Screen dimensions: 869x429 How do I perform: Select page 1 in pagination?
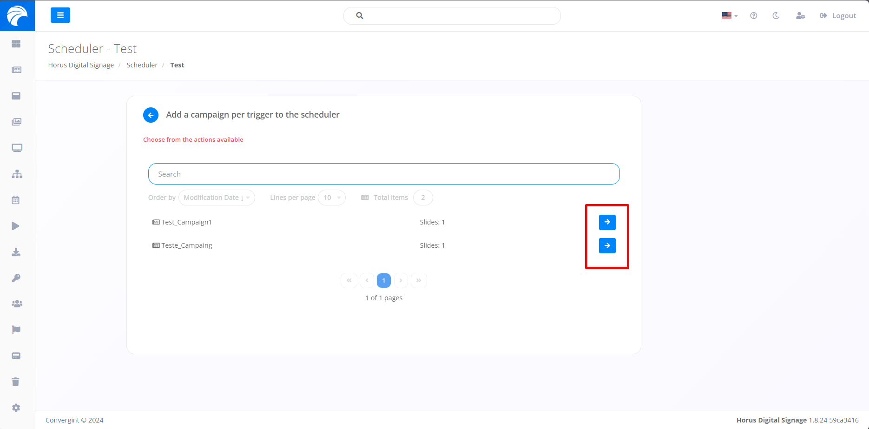tap(383, 280)
